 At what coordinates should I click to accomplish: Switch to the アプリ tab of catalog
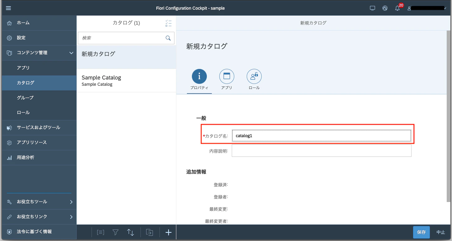tap(227, 80)
